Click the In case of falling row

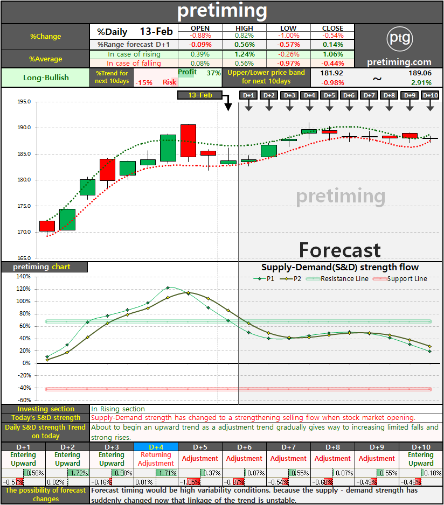pos(222,63)
